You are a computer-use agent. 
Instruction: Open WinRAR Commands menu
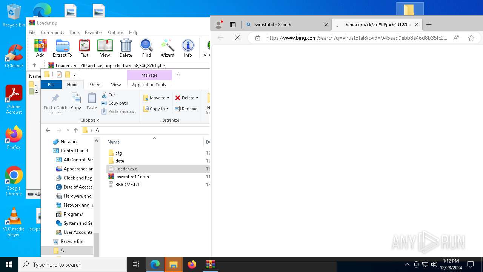pos(52,32)
